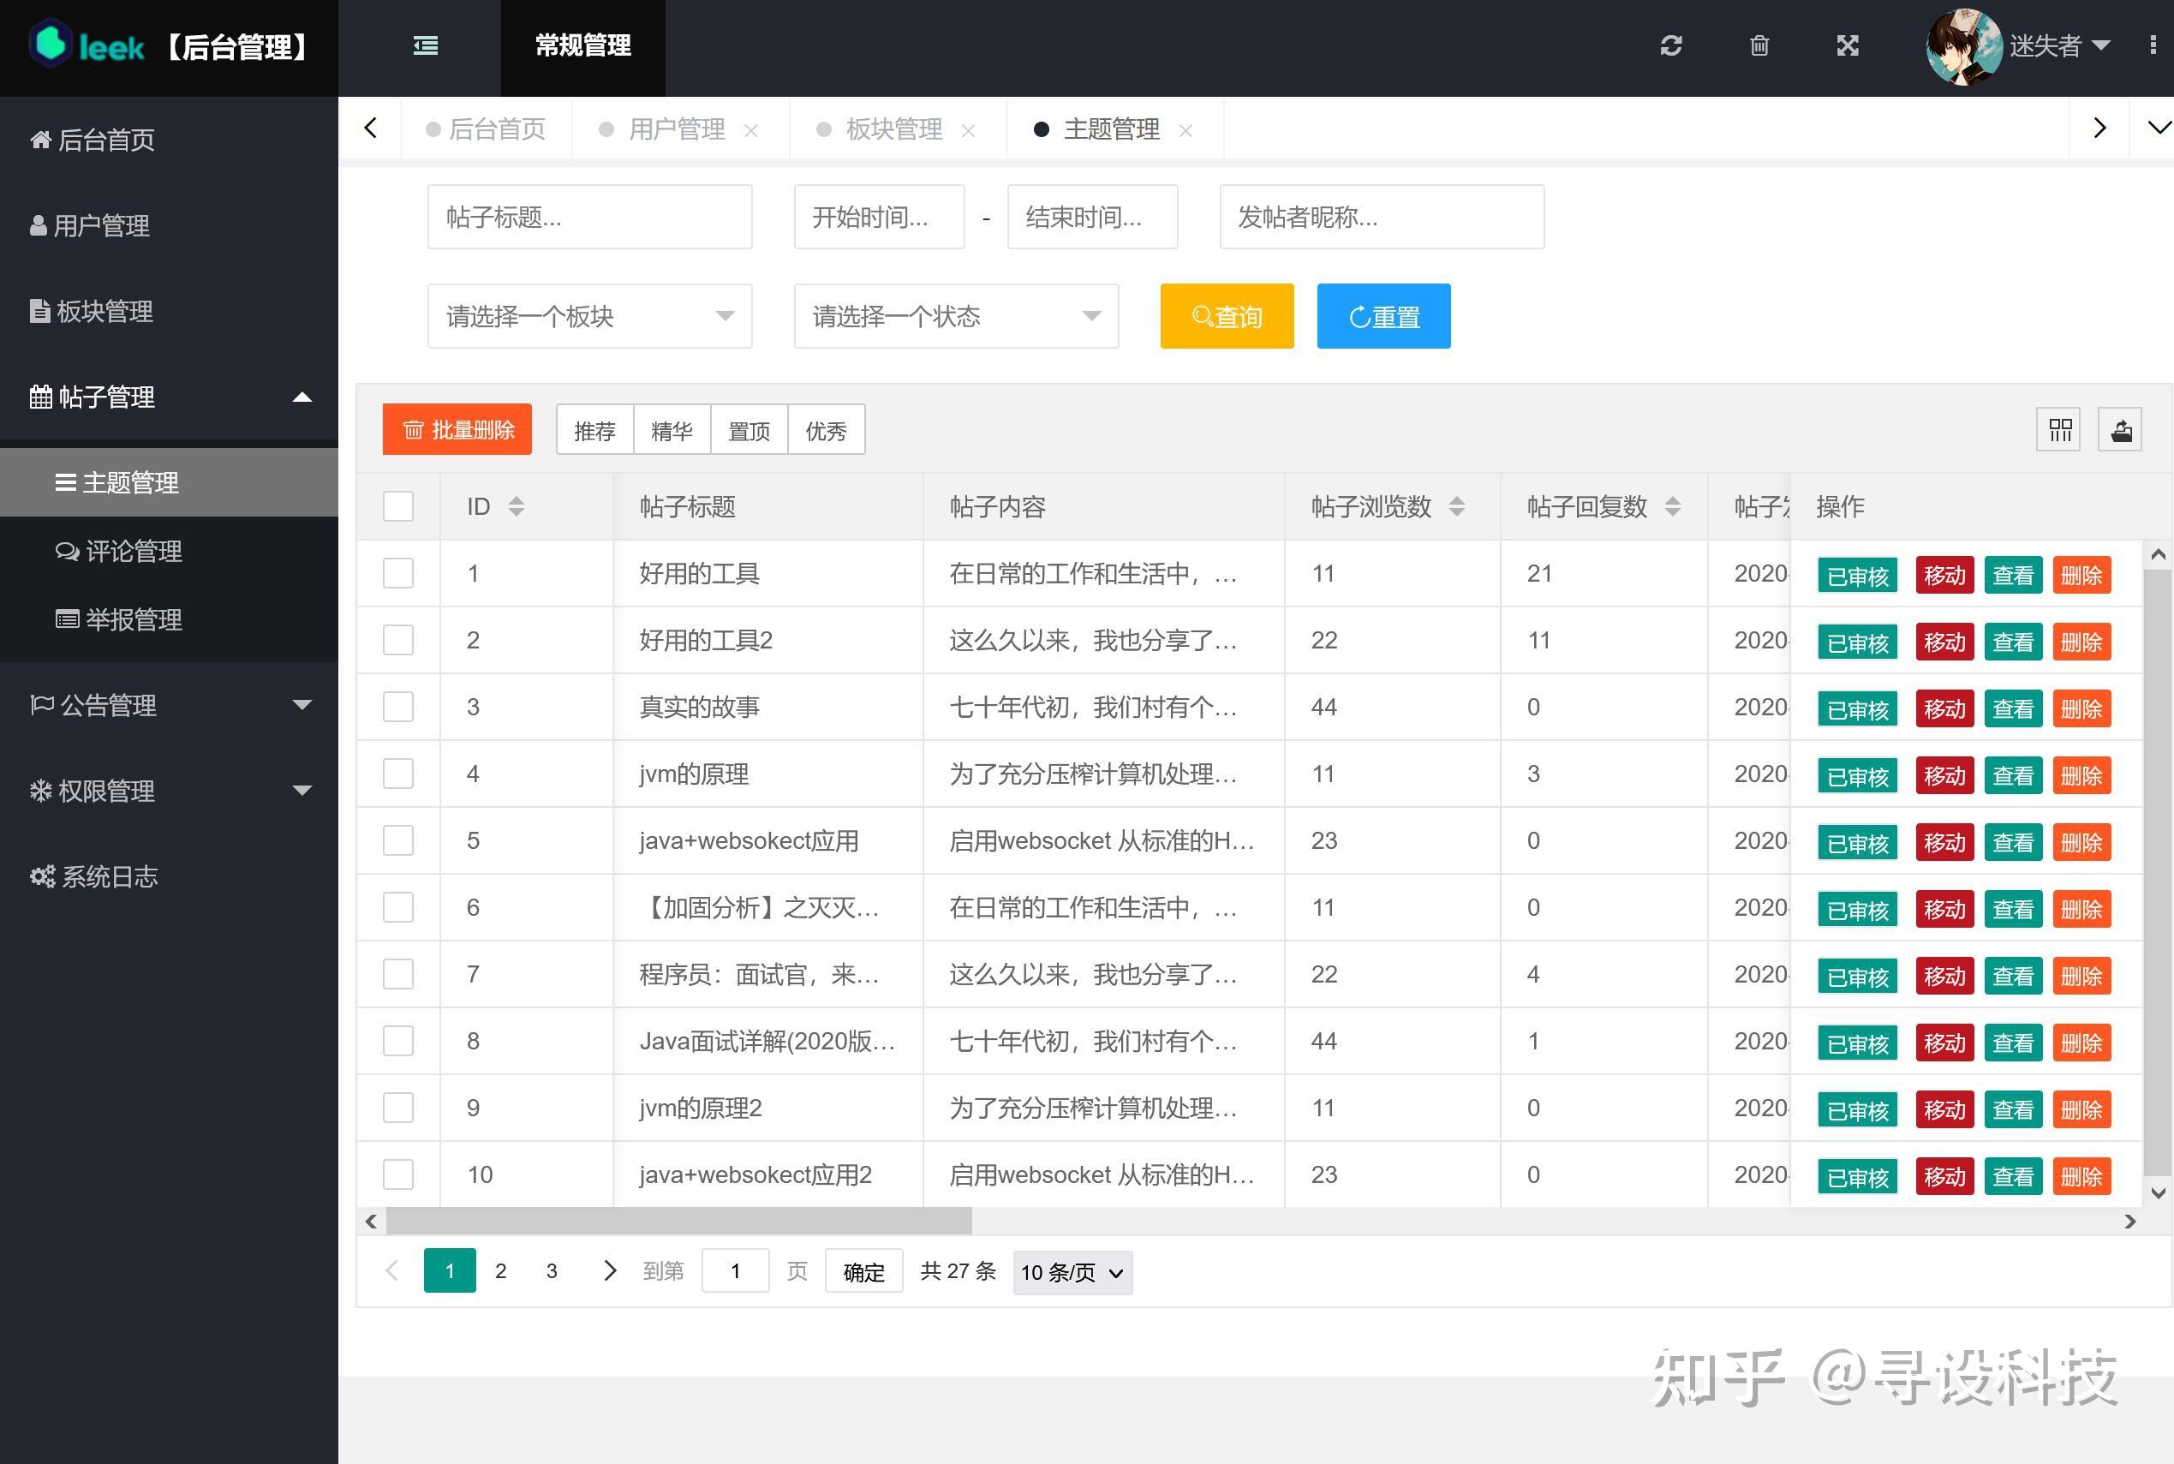Refresh the page using the top bar refresh icon
The width and height of the screenshot is (2174, 1464).
1671,45
